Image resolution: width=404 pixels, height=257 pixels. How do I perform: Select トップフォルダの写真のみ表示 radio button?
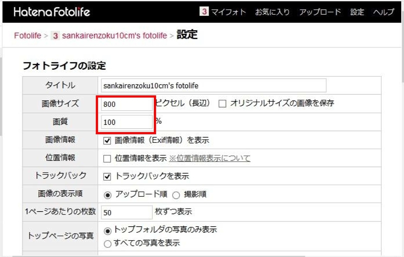click(x=108, y=231)
